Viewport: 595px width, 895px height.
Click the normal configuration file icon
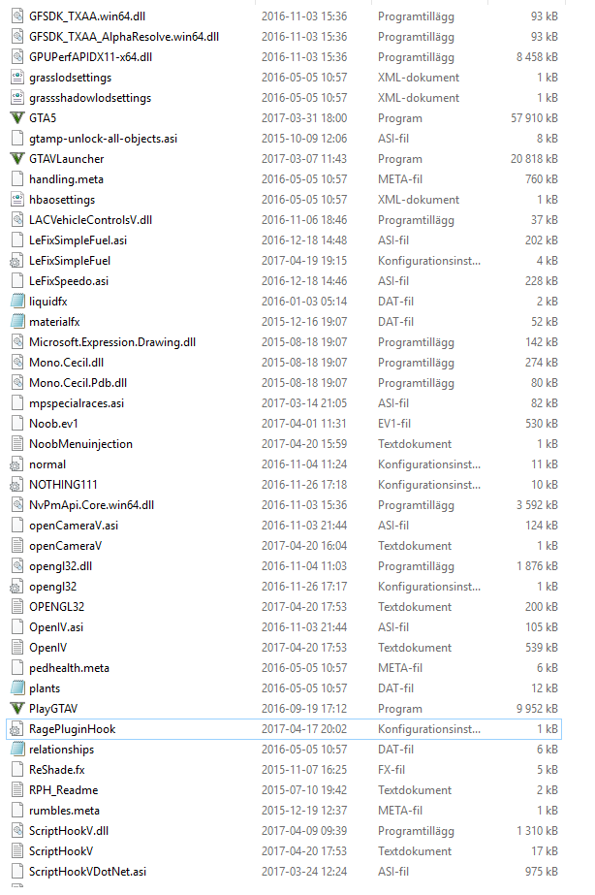click(16, 464)
